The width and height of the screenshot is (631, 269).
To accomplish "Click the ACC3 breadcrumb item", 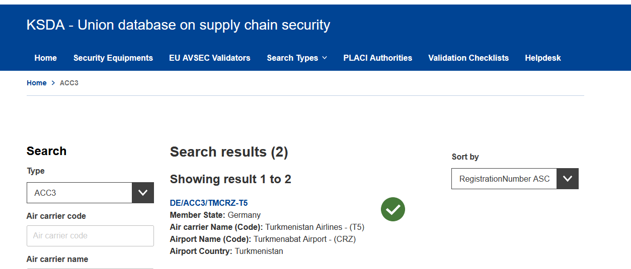I will click(x=69, y=83).
